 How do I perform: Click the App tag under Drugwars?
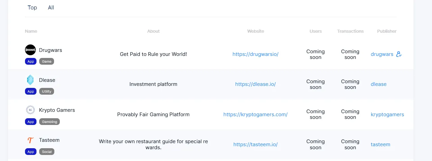(31, 62)
